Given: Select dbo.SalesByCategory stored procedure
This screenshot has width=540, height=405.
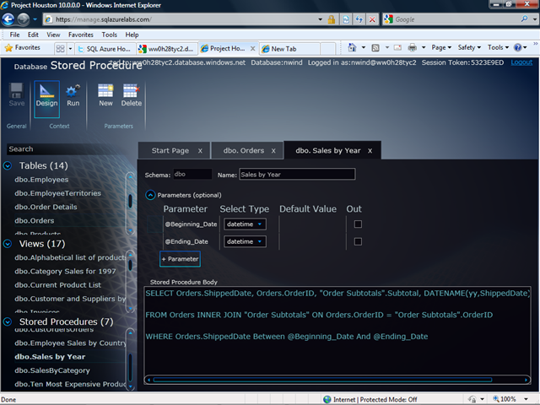Looking at the screenshot, I should pyautogui.click(x=52, y=370).
